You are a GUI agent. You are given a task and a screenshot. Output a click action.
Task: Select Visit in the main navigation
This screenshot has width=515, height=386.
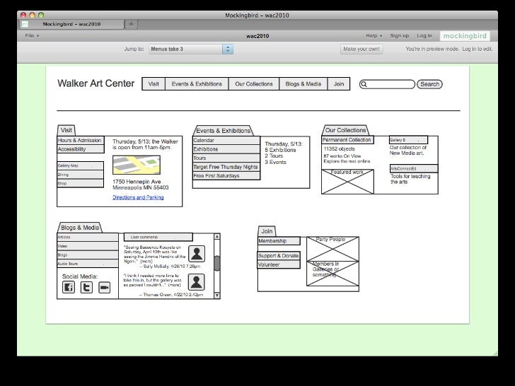click(154, 83)
